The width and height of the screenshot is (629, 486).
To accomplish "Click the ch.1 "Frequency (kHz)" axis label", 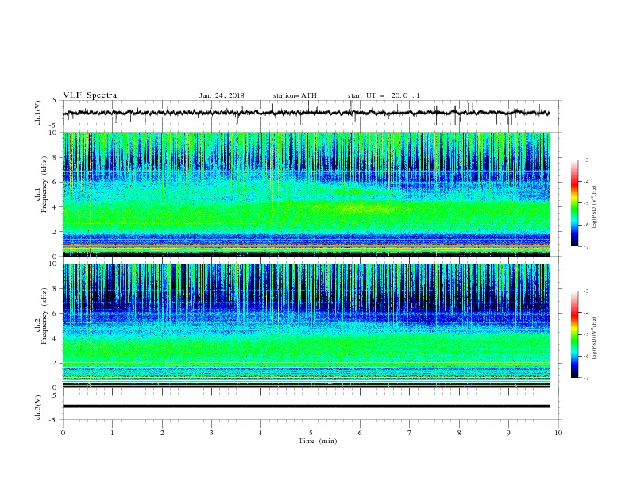I will pos(44,185).
